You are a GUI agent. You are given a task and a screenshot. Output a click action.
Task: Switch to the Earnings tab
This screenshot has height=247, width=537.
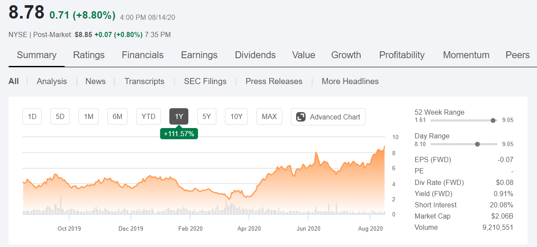(x=199, y=55)
